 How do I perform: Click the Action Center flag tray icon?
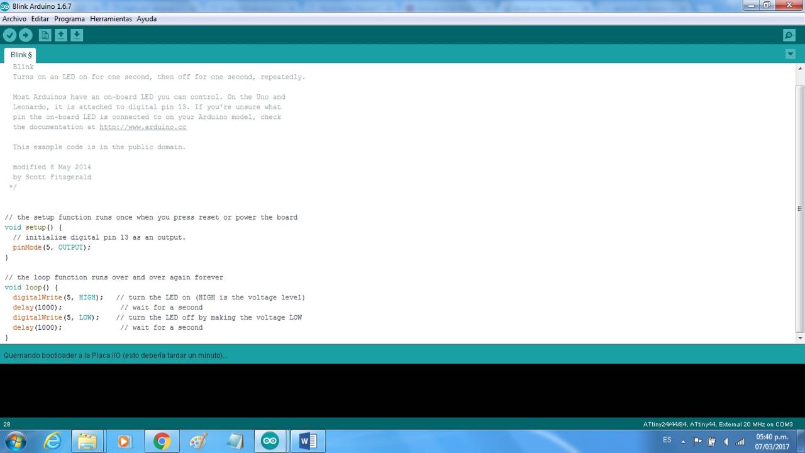pos(697,442)
